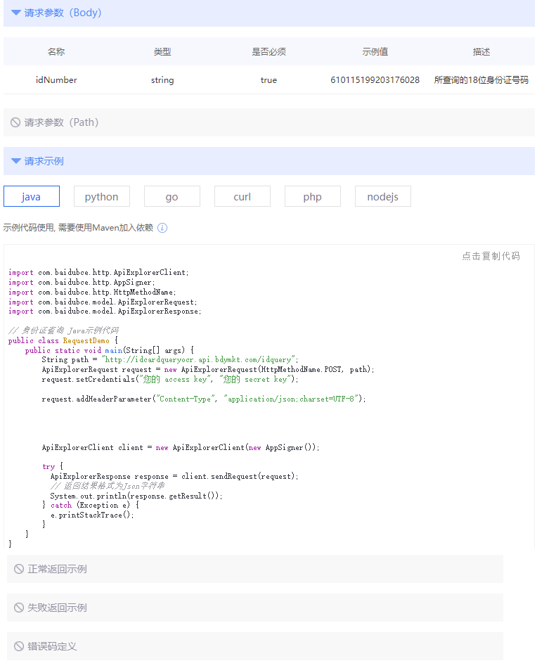The width and height of the screenshot is (537, 661).
Task: Click the example value 610115199203176028
Action: (375, 80)
